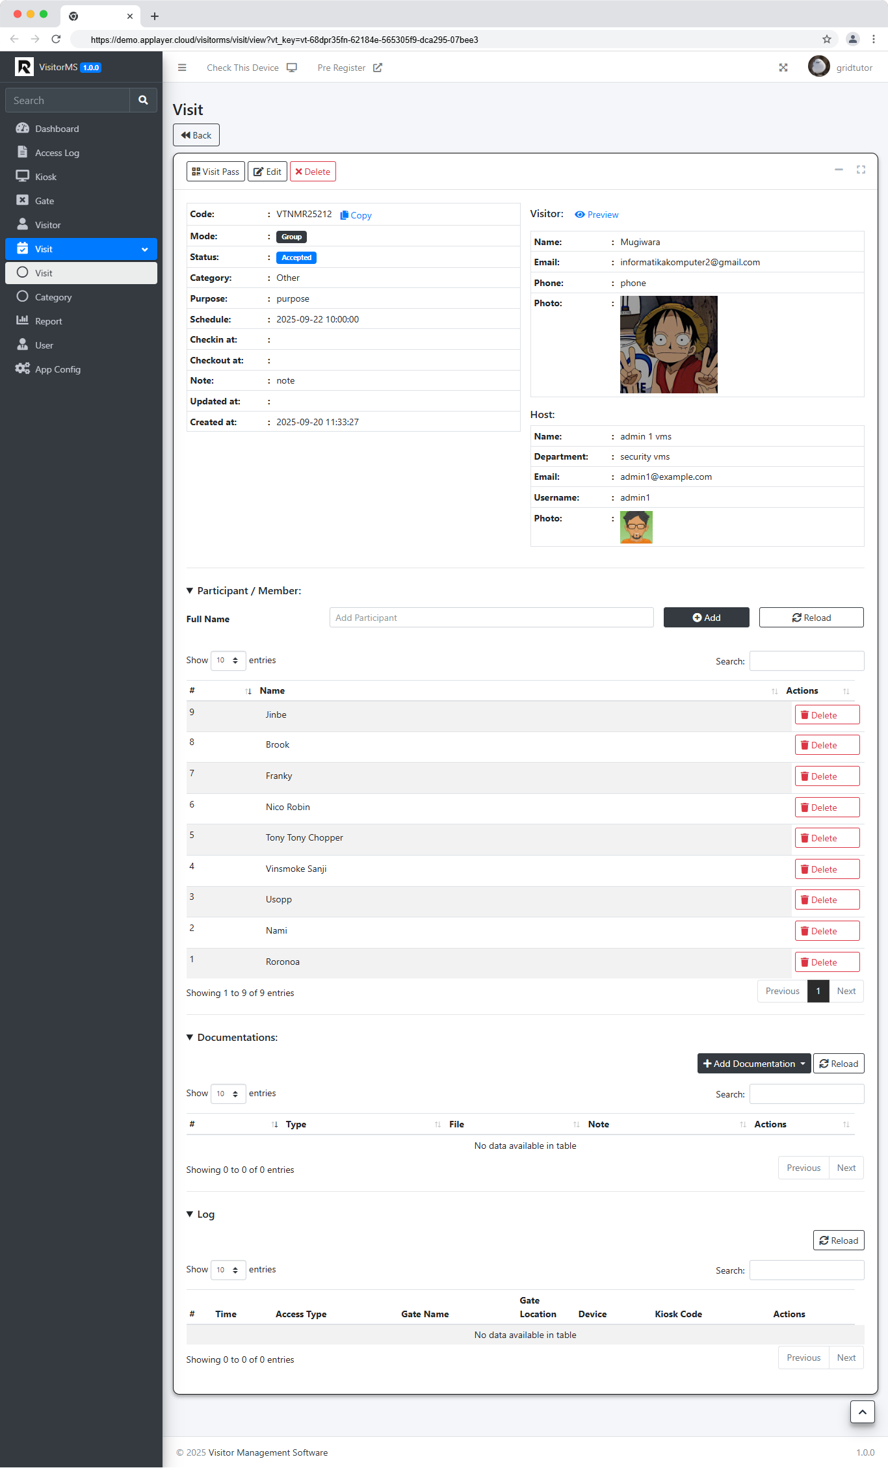This screenshot has height=1470, width=888.
Task: Delete participant Jinbe
Action: [x=827, y=715]
